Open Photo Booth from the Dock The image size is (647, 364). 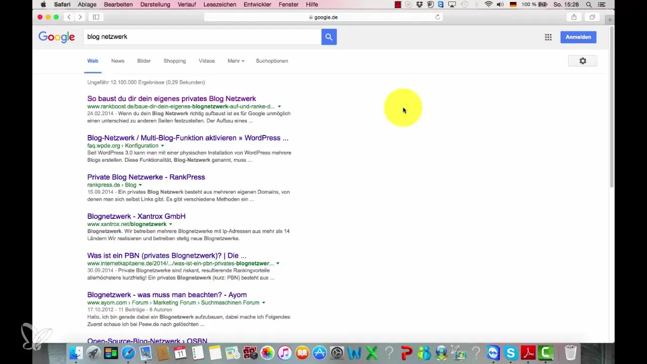tap(250, 353)
